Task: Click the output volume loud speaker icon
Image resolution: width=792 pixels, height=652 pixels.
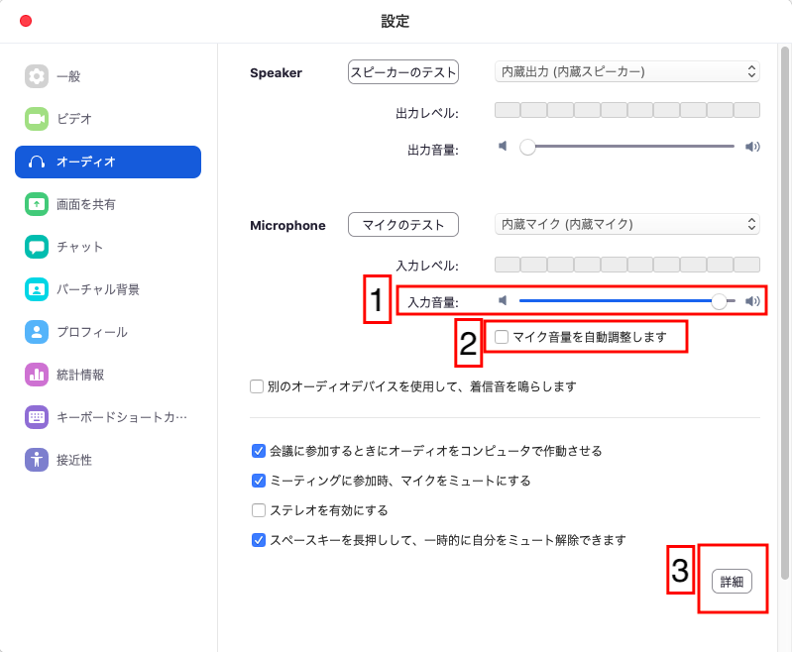Action: (752, 147)
